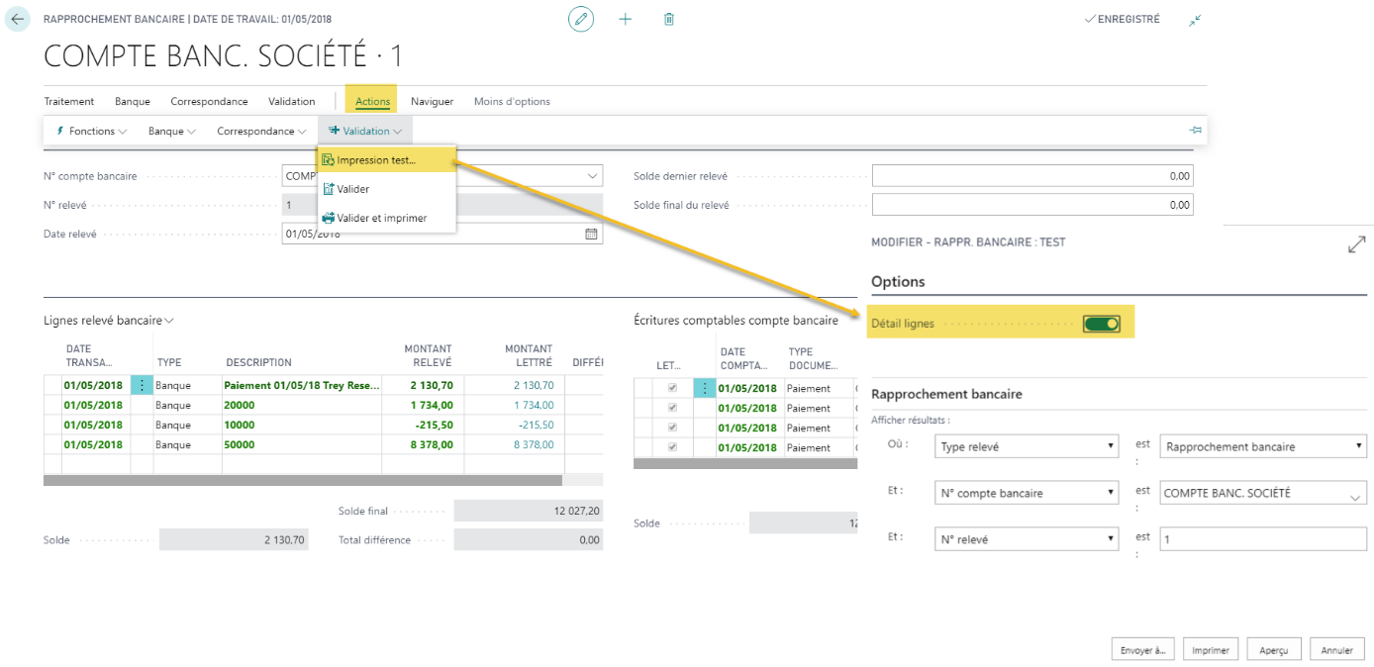The height and width of the screenshot is (667, 1374).
Task: Open the Type relevé filter dropdown
Action: 1026,447
